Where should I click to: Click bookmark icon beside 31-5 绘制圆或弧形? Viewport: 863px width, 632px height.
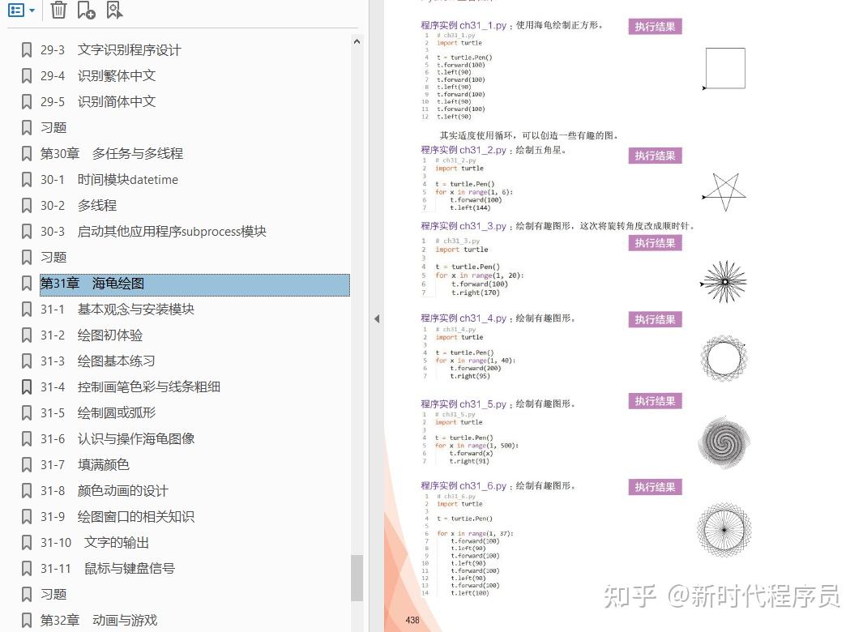pyautogui.click(x=27, y=413)
